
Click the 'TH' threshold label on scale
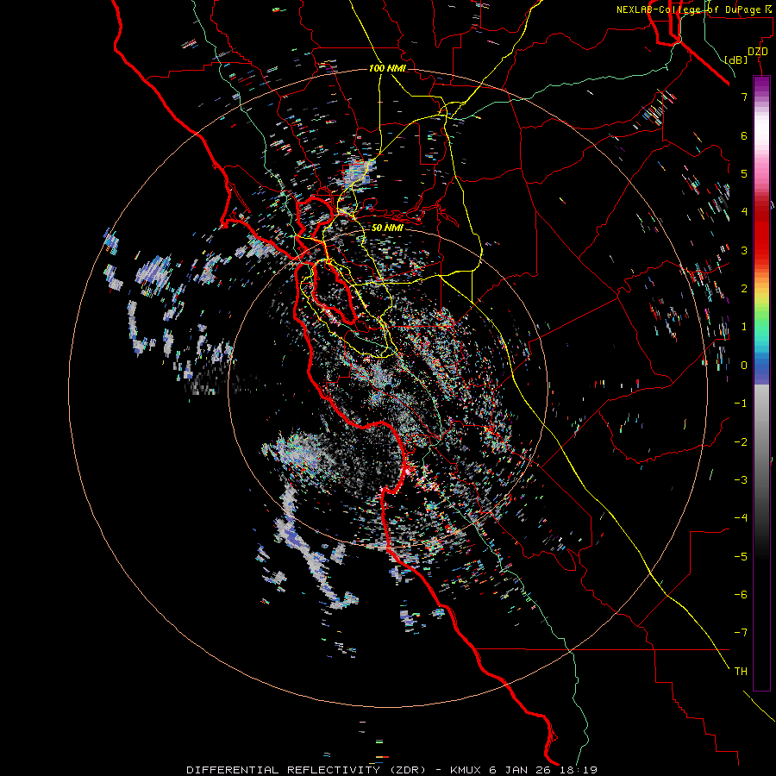point(741,671)
